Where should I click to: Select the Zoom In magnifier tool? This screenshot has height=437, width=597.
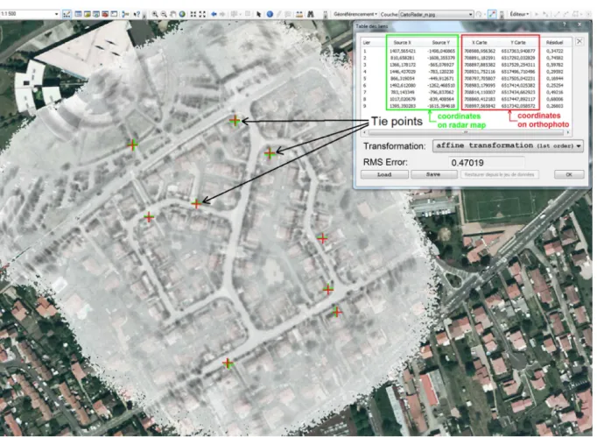pos(155,14)
